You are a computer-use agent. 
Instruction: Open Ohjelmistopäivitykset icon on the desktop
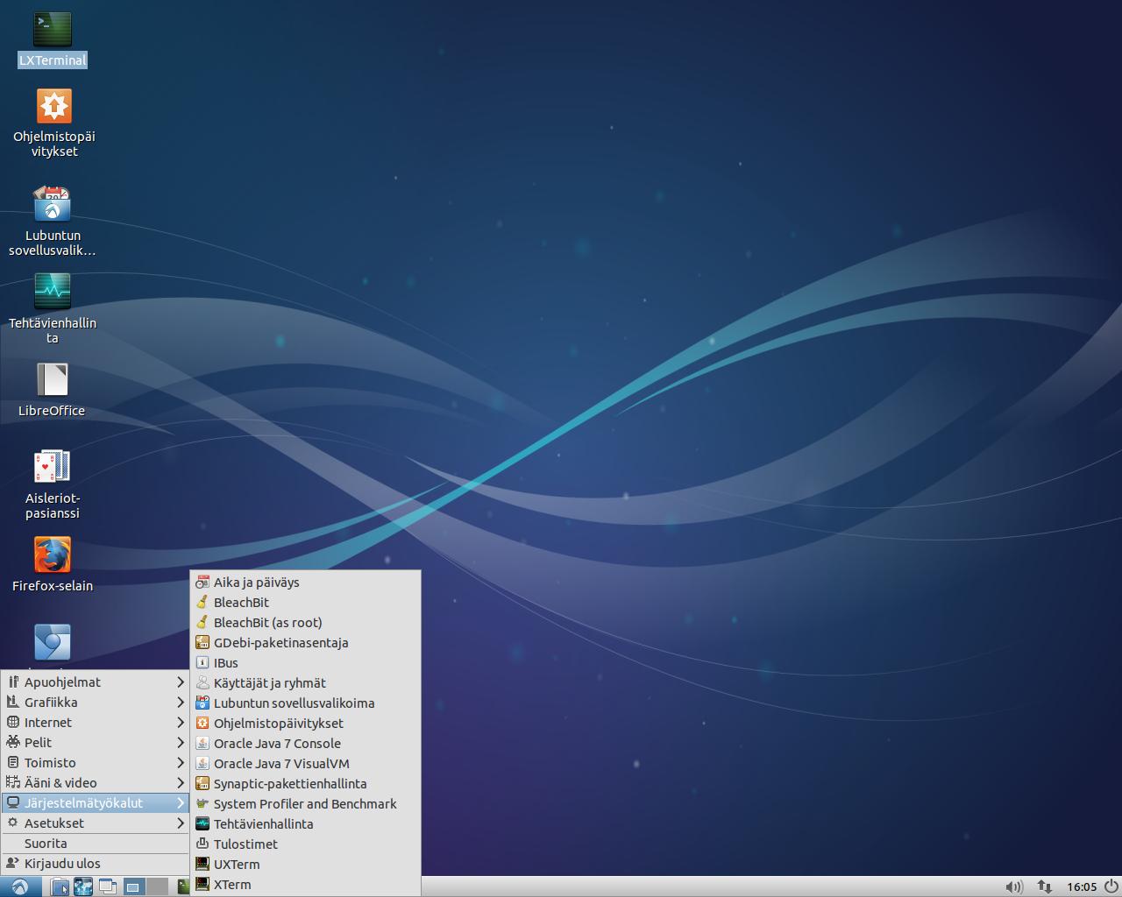[53, 123]
